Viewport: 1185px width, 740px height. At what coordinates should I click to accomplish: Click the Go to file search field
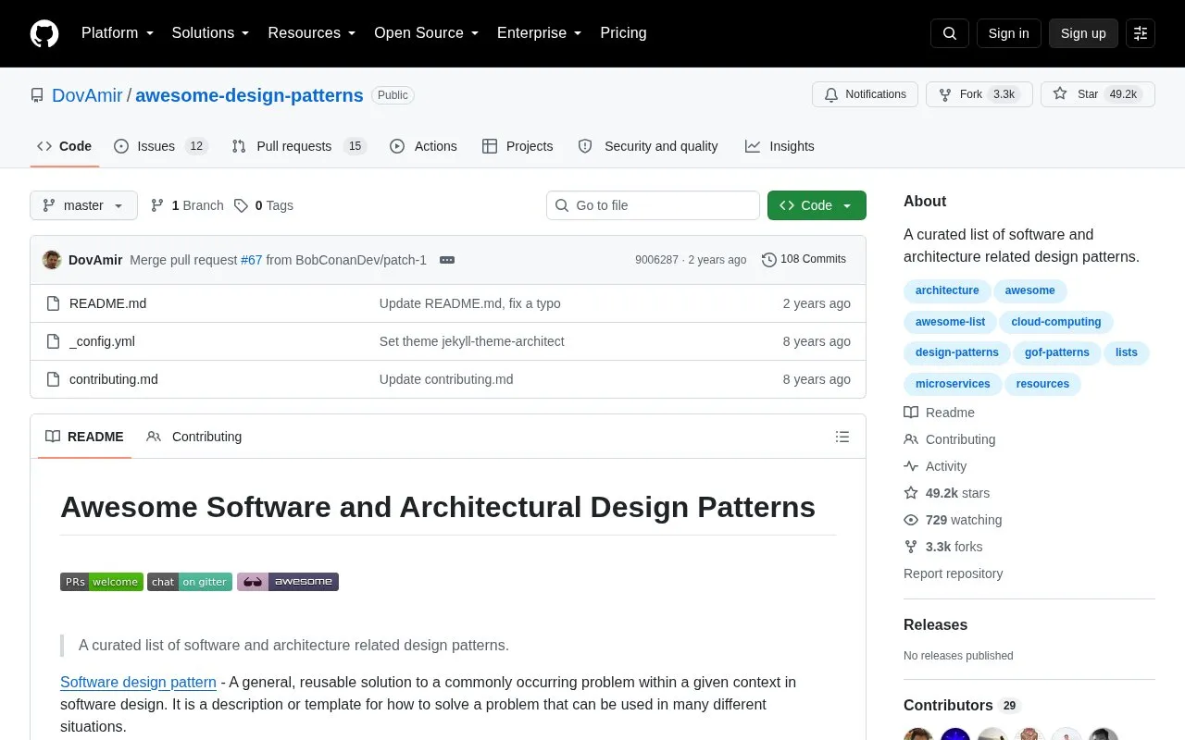(653, 205)
